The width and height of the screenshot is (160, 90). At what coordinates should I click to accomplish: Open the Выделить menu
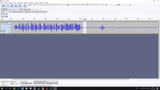[x=11, y=3]
